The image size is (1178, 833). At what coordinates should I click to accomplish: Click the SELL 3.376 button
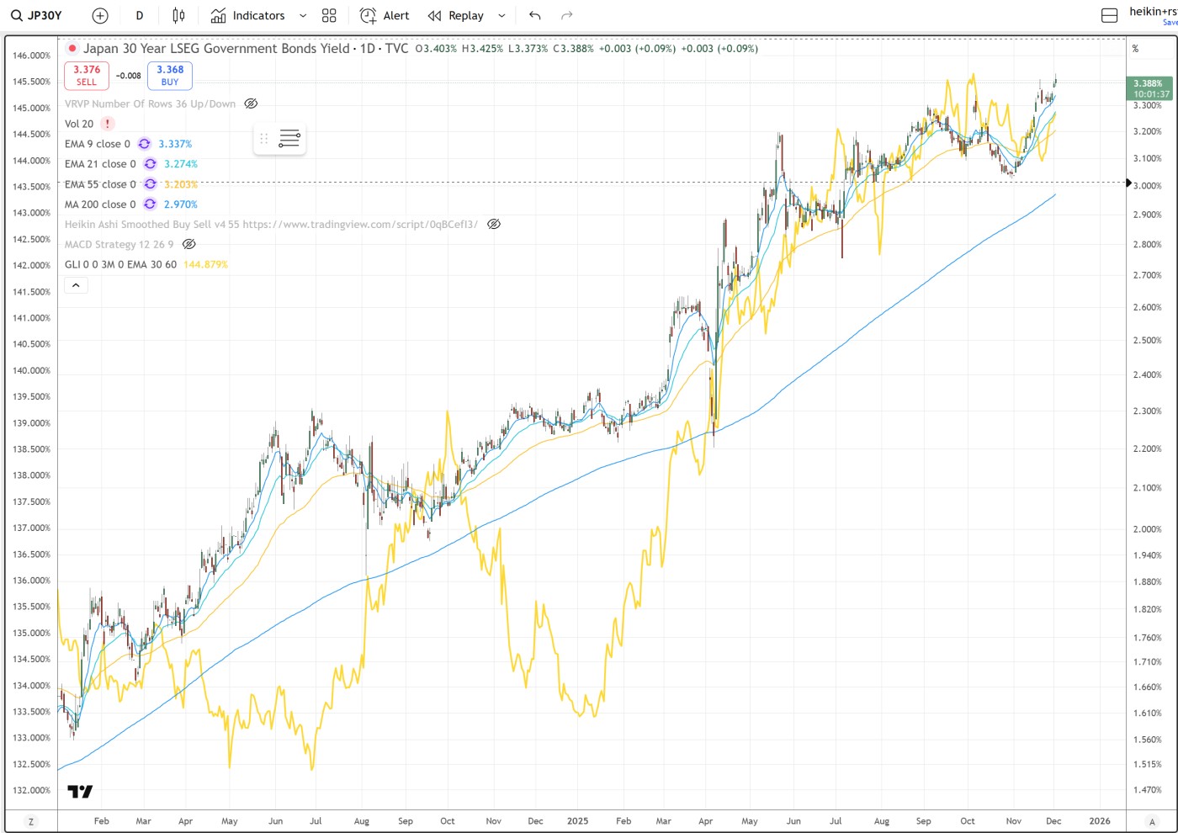(87, 76)
